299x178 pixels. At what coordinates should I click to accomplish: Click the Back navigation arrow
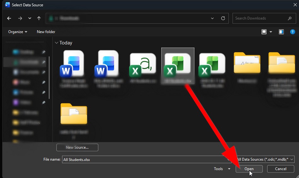coord(9,18)
